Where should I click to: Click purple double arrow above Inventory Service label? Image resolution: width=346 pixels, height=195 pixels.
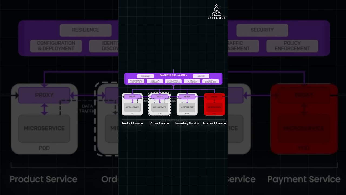[187, 101]
